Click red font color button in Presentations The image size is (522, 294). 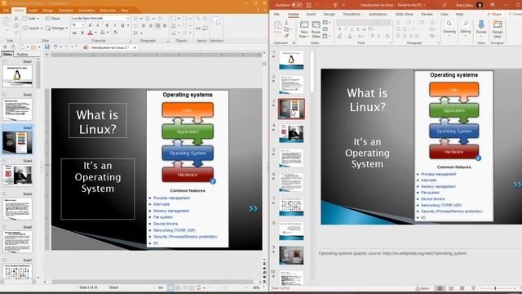click(91, 33)
